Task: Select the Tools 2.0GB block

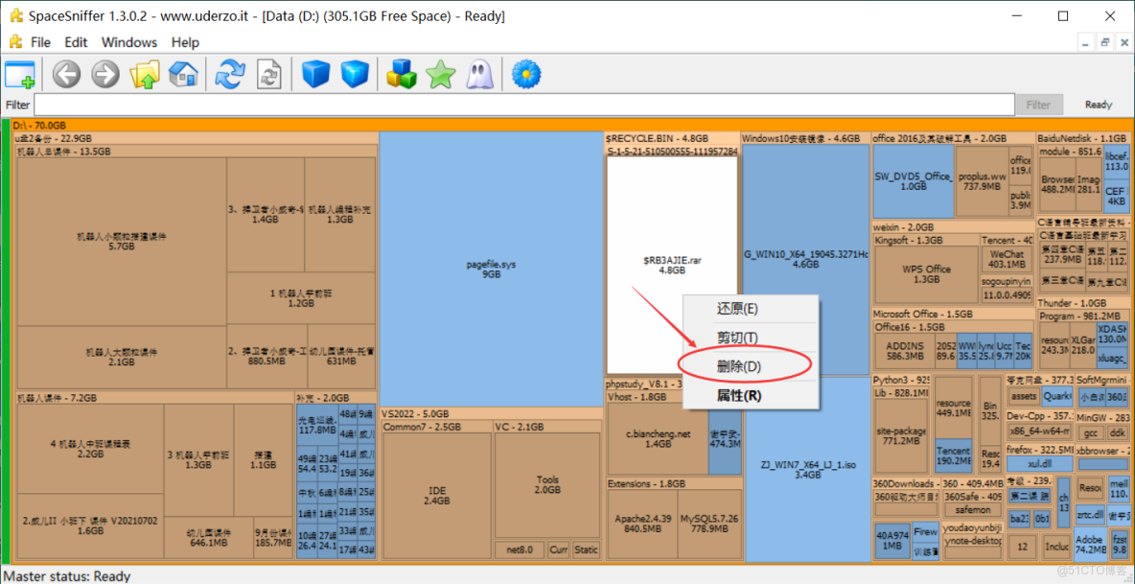Action: pyautogui.click(x=547, y=485)
